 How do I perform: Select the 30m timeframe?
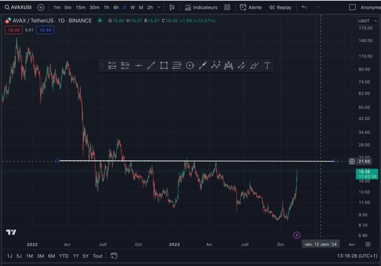click(x=94, y=7)
